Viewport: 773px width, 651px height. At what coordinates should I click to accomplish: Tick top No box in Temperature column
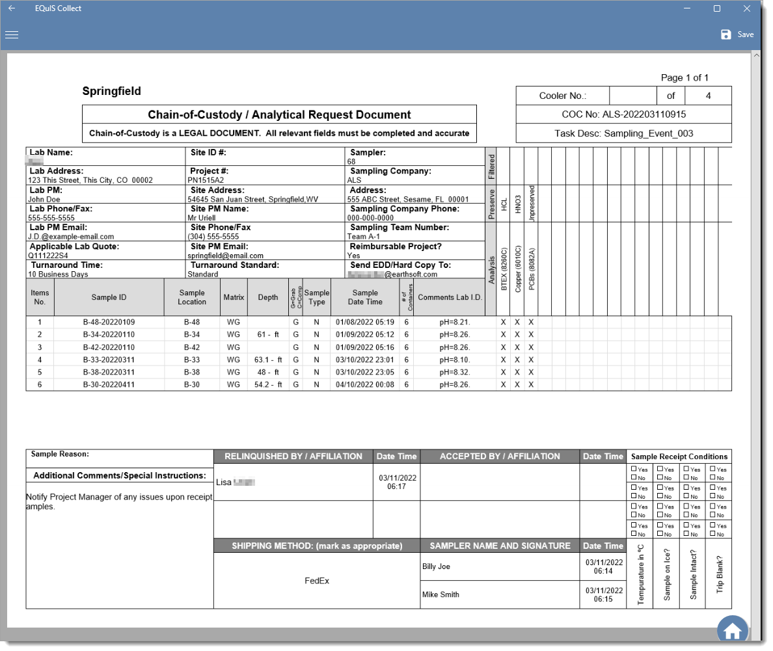tap(634, 477)
